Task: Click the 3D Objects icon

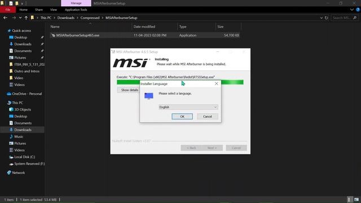Action: coord(11,109)
